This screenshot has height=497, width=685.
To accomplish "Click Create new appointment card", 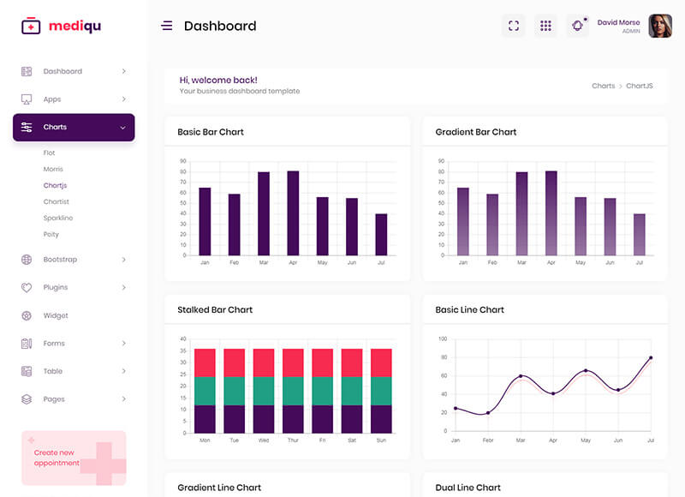I will pyautogui.click(x=74, y=458).
